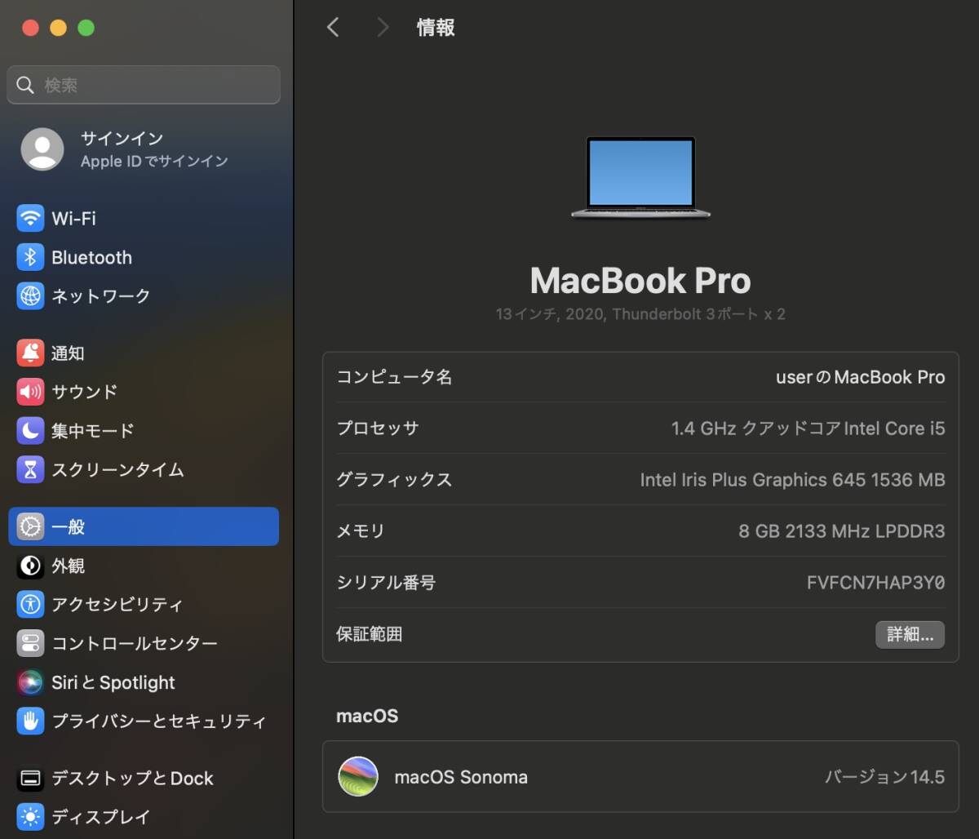
Task: Select the Siri と Spotlight icon
Action: click(x=30, y=682)
